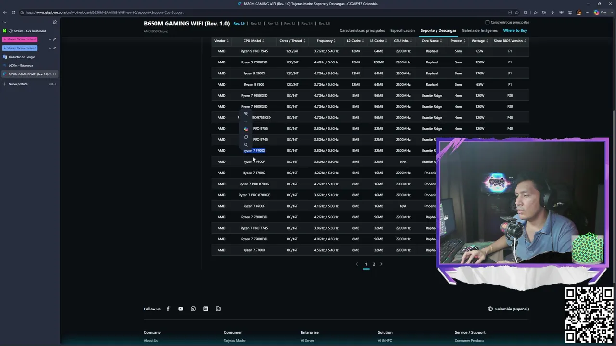Screen dimensions: 616x346
Task: Change region from Colombia (Español)
Action: point(508,309)
